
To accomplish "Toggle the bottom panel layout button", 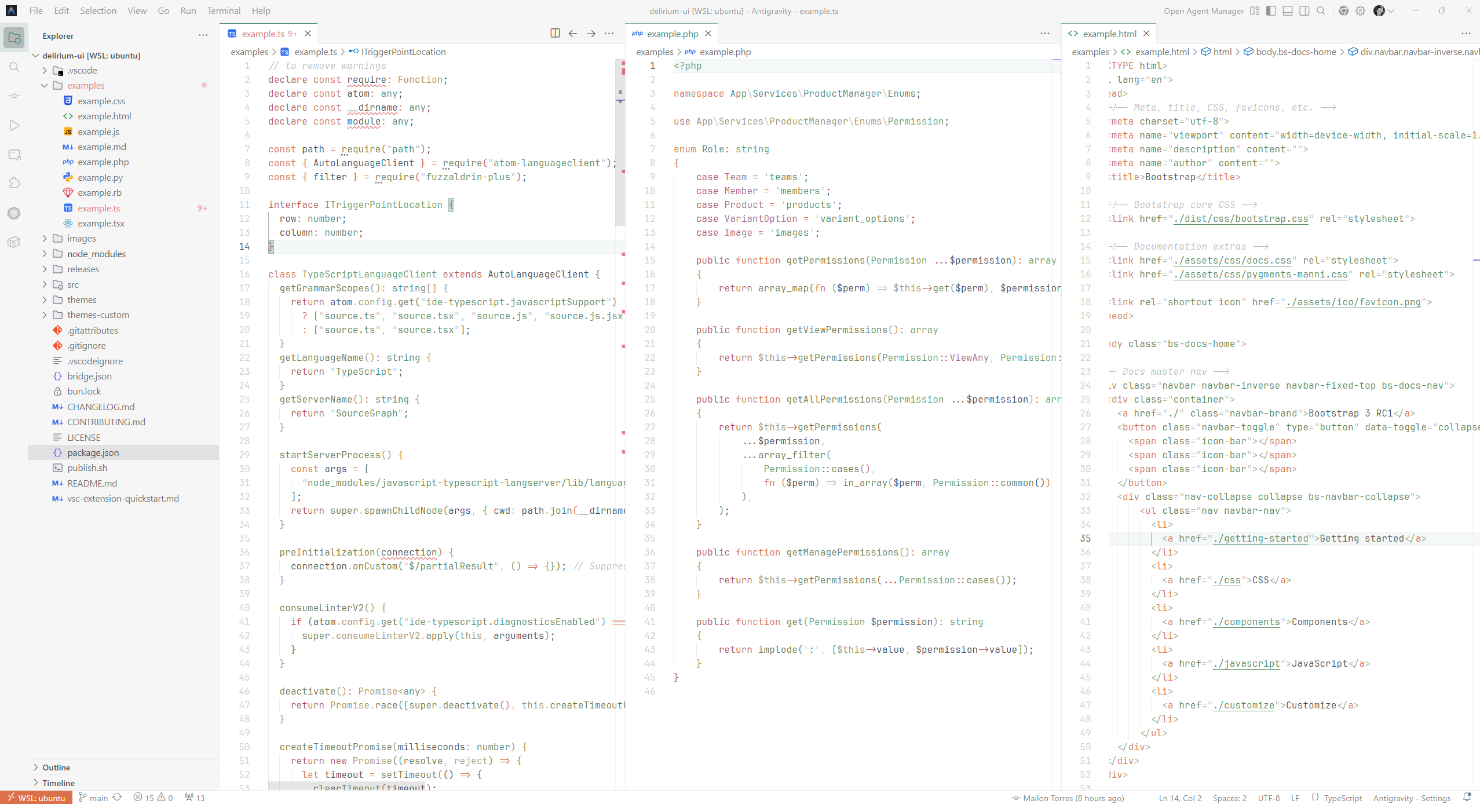I will 1288,11.
